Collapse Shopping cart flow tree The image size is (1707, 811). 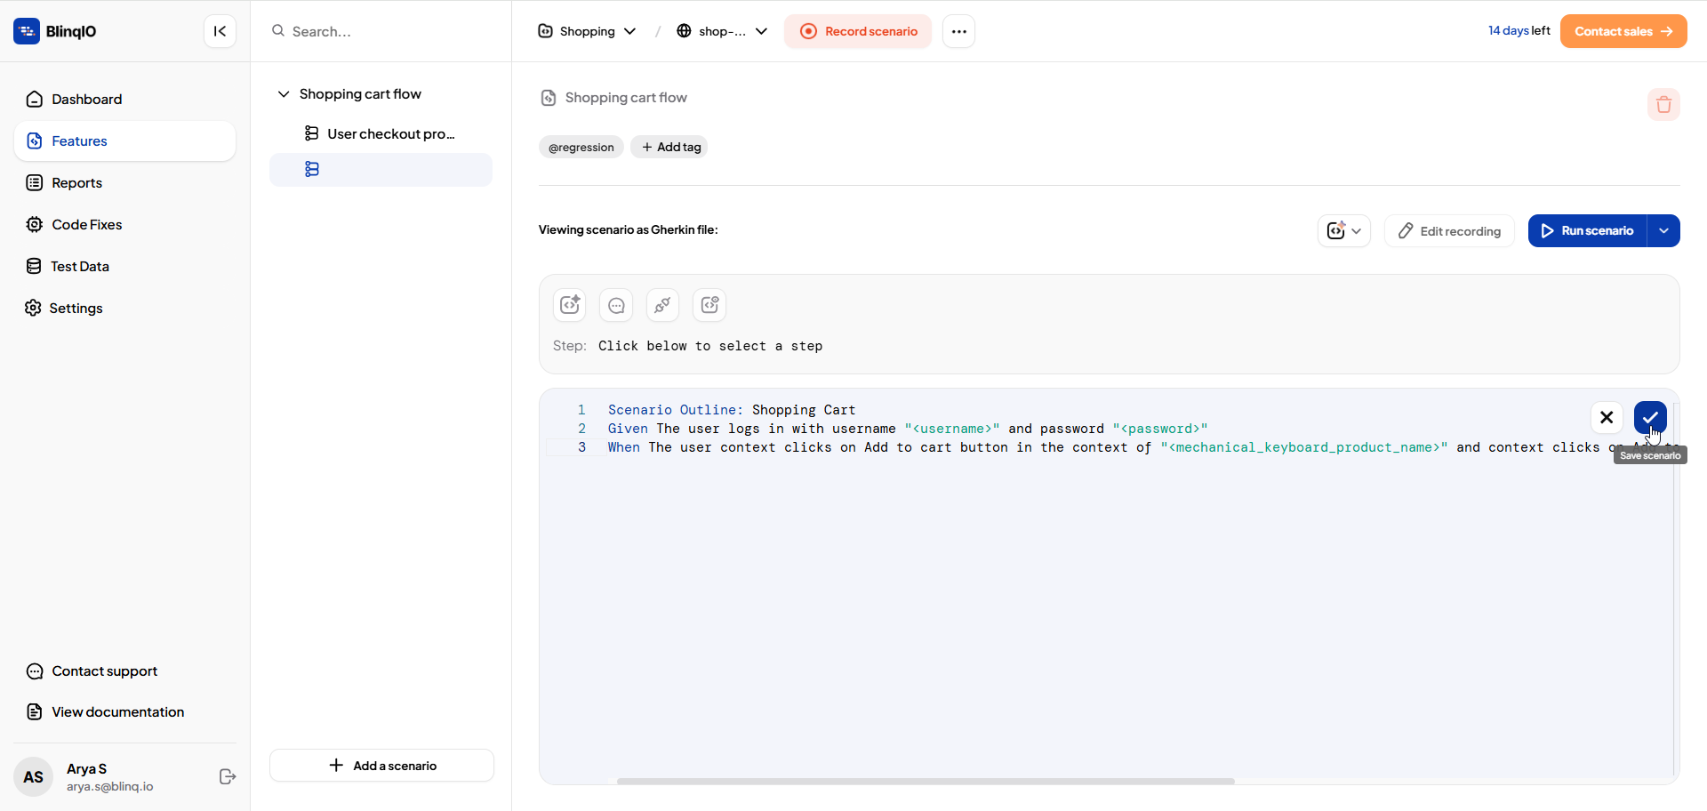click(284, 94)
